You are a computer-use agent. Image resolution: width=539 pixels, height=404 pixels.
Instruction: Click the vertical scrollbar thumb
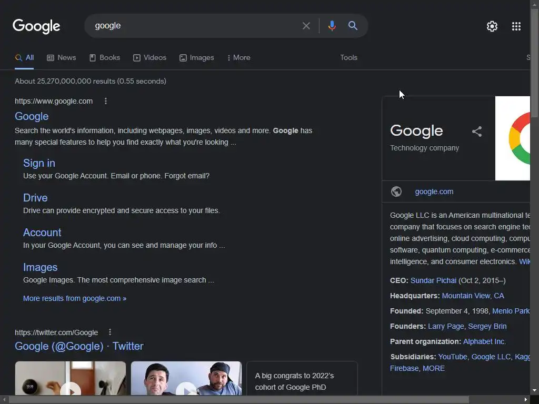pyautogui.click(x=535, y=64)
